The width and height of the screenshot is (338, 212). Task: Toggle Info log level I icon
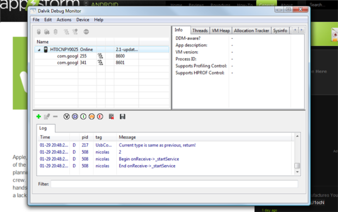coord(83,117)
